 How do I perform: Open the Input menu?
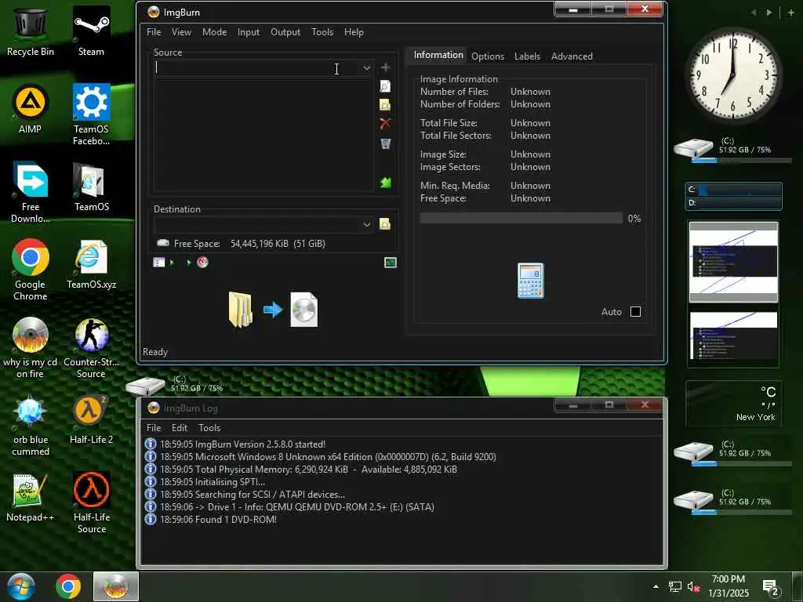[x=249, y=31]
